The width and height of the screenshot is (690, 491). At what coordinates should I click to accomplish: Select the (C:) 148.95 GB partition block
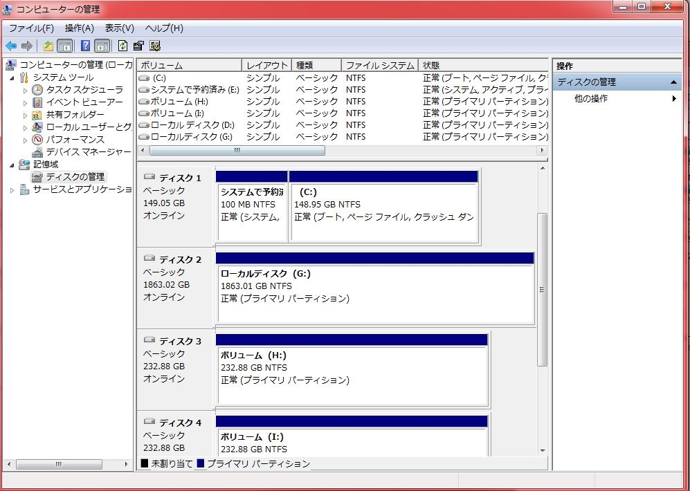click(x=384, y=207)
